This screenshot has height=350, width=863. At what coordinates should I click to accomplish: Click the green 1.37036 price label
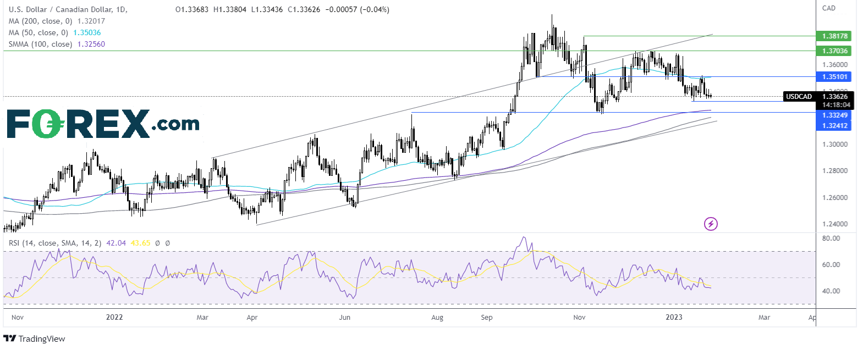[835, 51]
